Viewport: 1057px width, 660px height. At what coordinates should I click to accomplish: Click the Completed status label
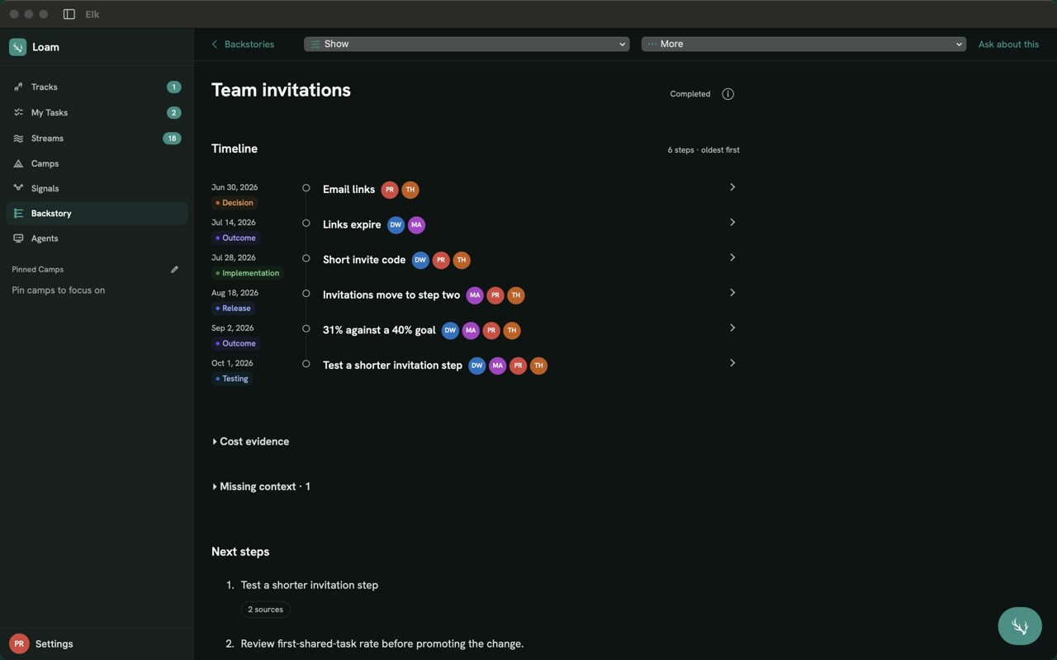(690, 94)
